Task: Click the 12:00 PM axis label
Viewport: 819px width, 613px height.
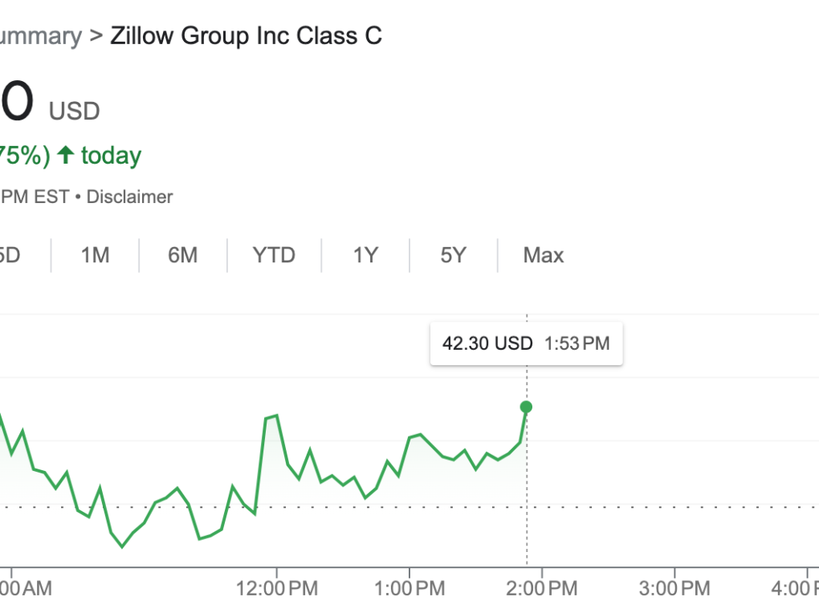Action: click(277, 589)
